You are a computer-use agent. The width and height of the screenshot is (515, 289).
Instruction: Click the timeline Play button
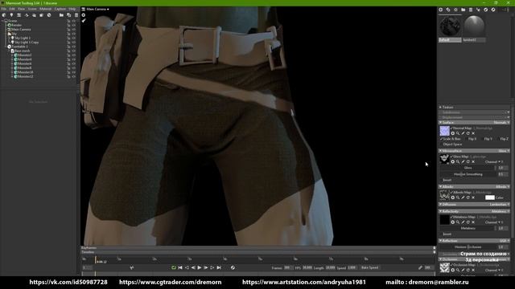pyautogui.click(x=200, y=267)
